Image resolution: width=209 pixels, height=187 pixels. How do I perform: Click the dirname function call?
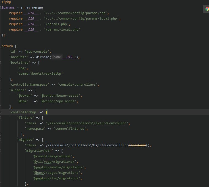(x=43, y=57)
